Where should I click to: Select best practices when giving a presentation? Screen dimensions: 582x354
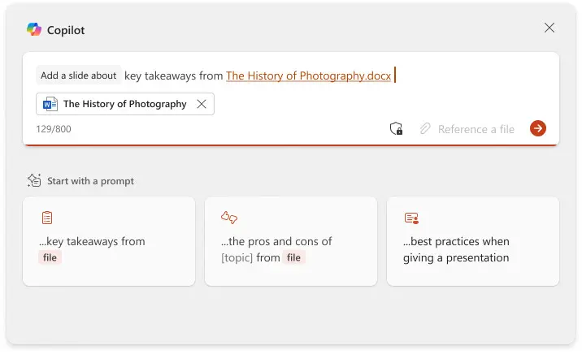(x=472, y=249)
